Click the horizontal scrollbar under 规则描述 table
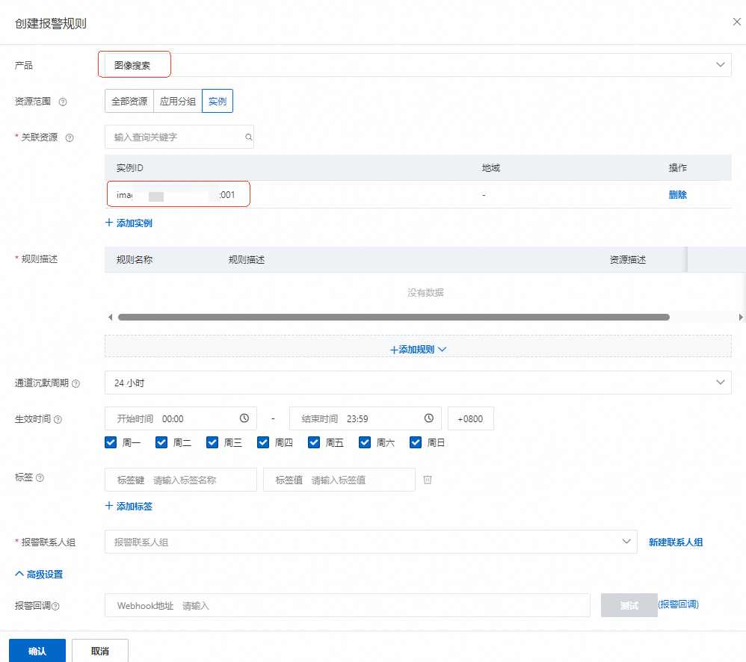Screen dimensions: 746x662 pos(394,318)
